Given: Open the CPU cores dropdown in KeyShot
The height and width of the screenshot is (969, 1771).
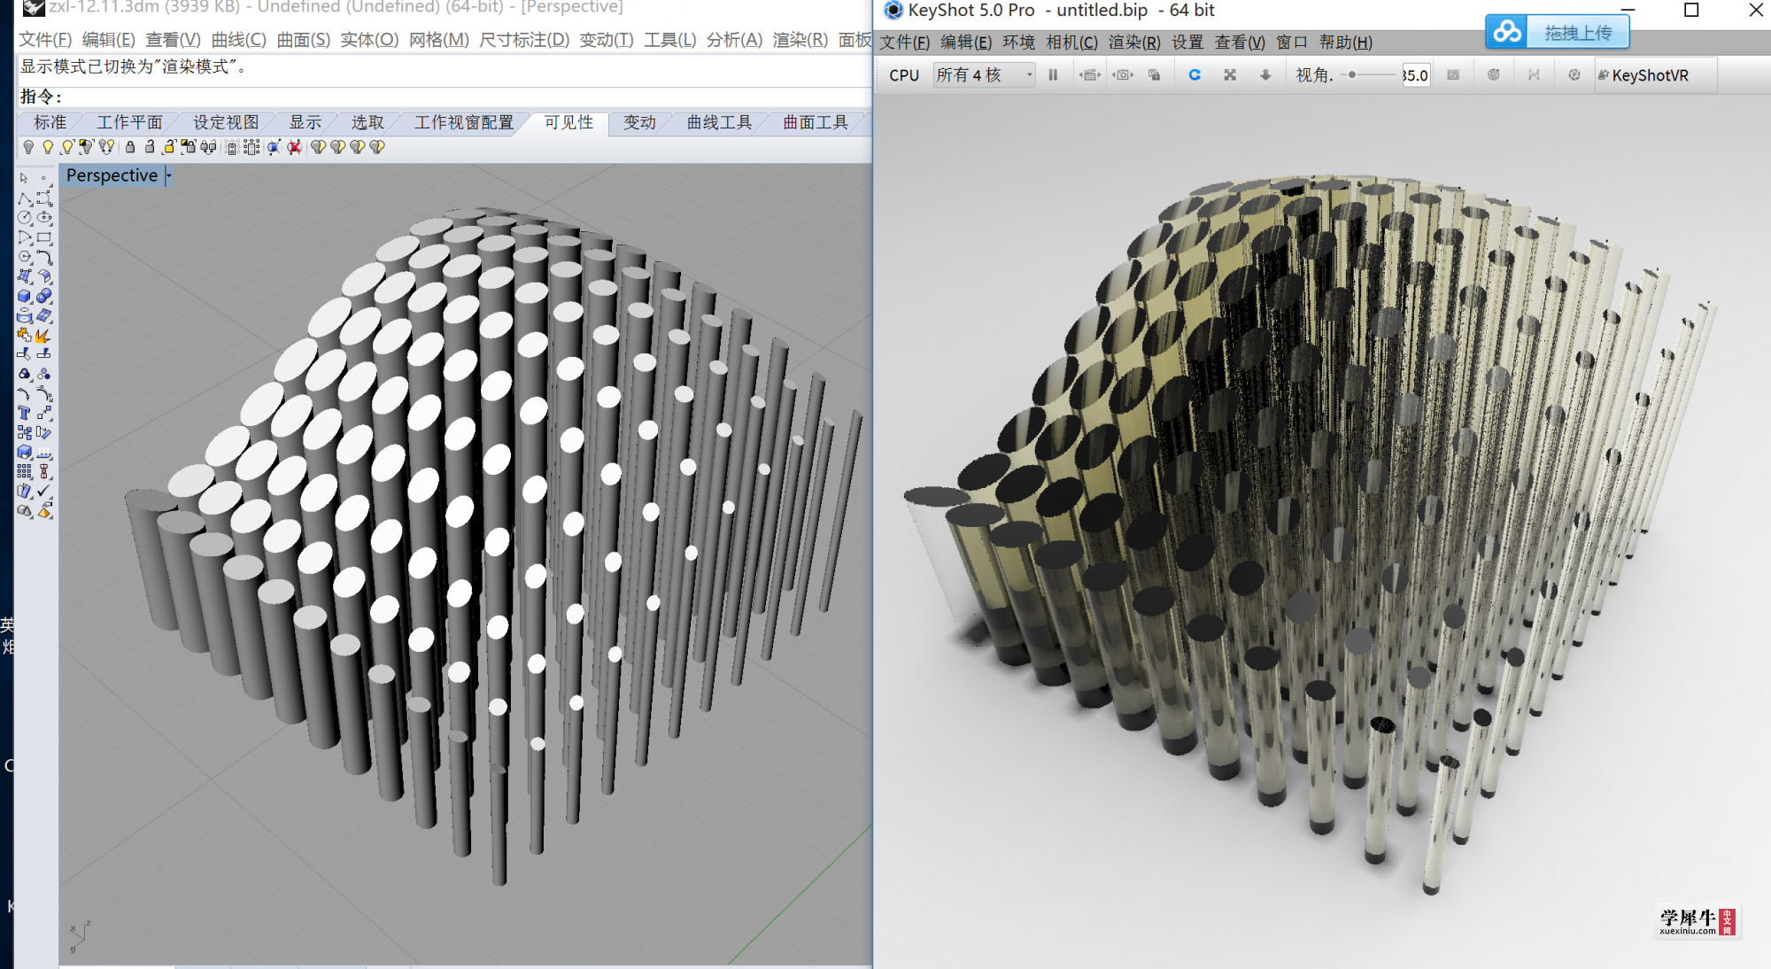Looking at the screenshot, I should tap(985, 75).
